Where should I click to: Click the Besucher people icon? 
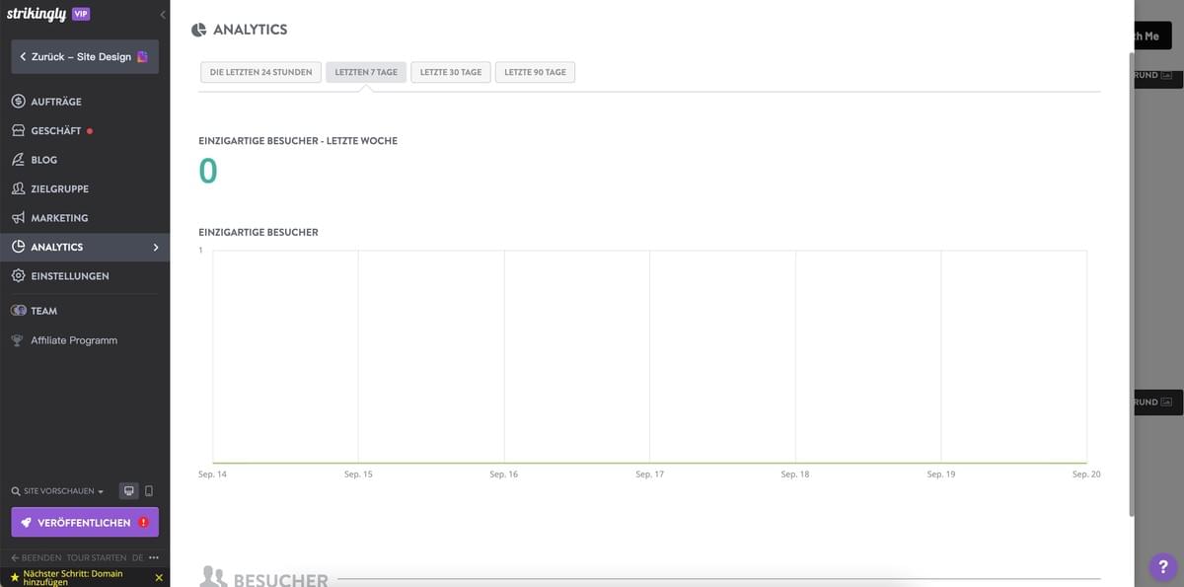click(x=212, y=577)
